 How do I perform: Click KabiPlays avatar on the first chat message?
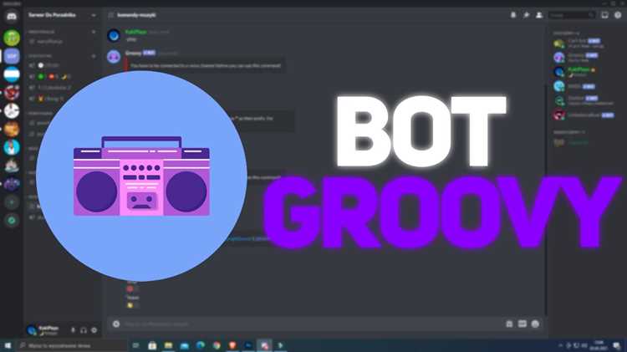click(x=114, y=36)
